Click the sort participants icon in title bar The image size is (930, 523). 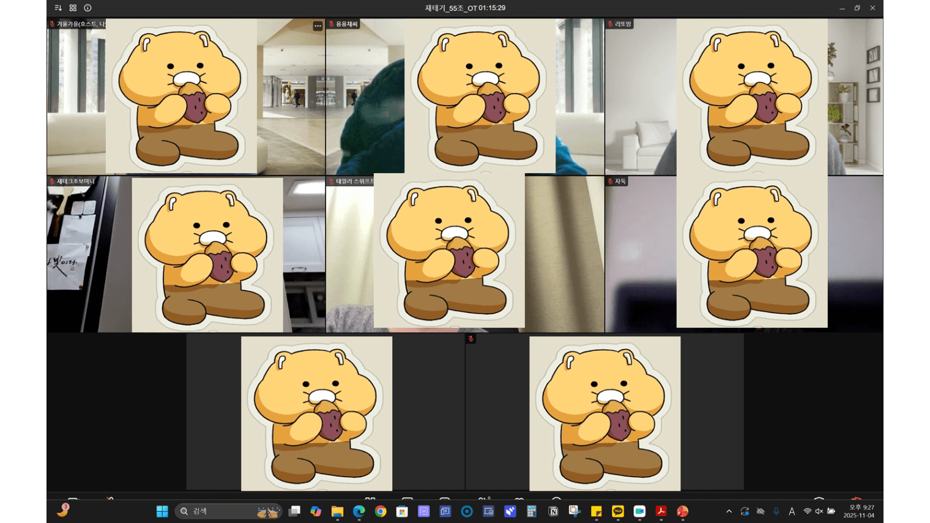(58, 8)
